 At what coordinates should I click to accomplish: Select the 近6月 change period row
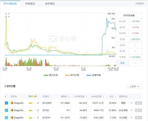tap(129, 45)
